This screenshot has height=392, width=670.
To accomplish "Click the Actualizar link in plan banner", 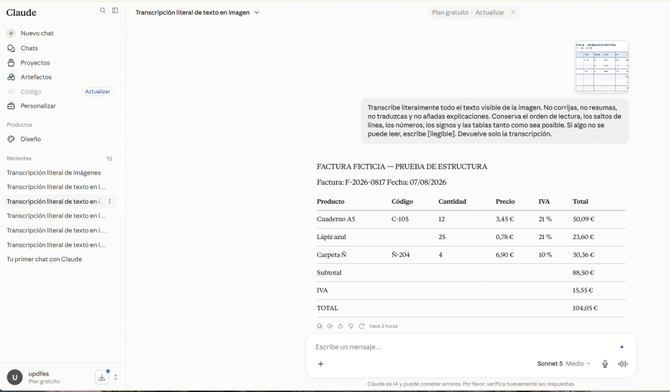I will 489,12.
